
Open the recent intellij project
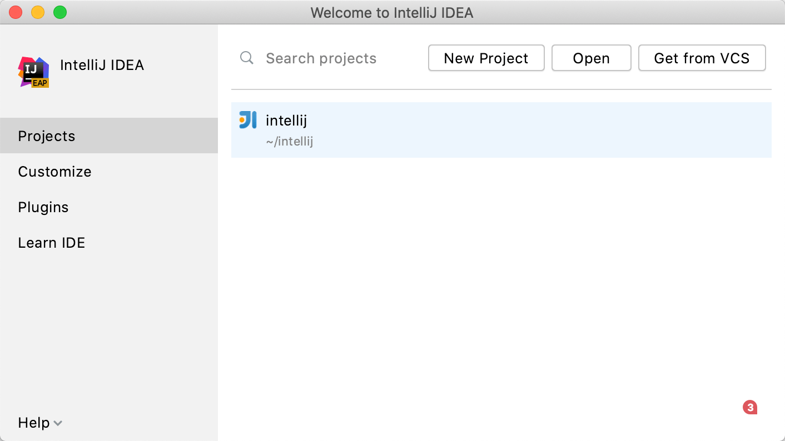tap(287, 121)
